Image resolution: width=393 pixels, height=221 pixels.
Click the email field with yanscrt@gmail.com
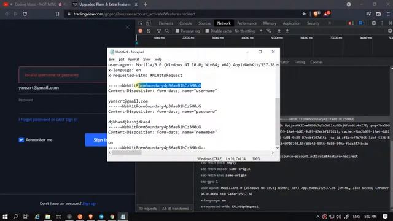[63, 88]
